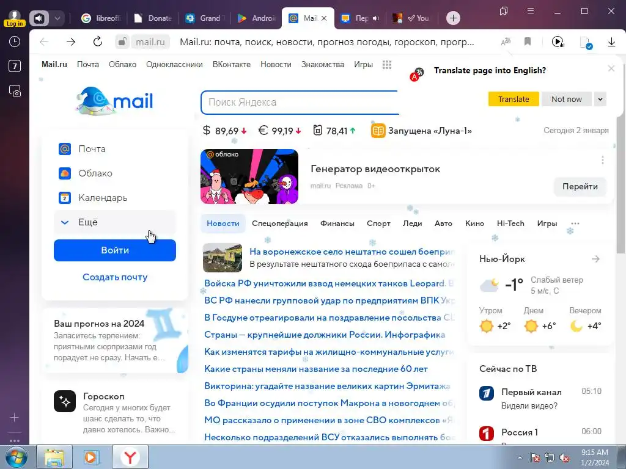Mute sound via the speaker icon
Viewport: 626px width, 469px height.
39,18
